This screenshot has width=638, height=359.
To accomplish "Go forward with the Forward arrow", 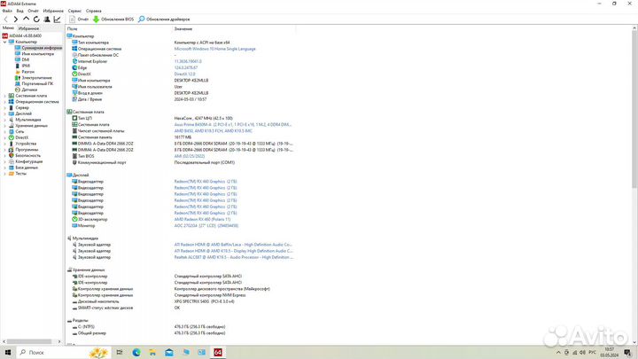I will [x=15, y=20].
